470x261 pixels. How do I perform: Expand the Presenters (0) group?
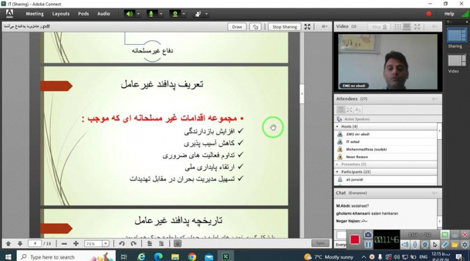click(x=337, y=165)
